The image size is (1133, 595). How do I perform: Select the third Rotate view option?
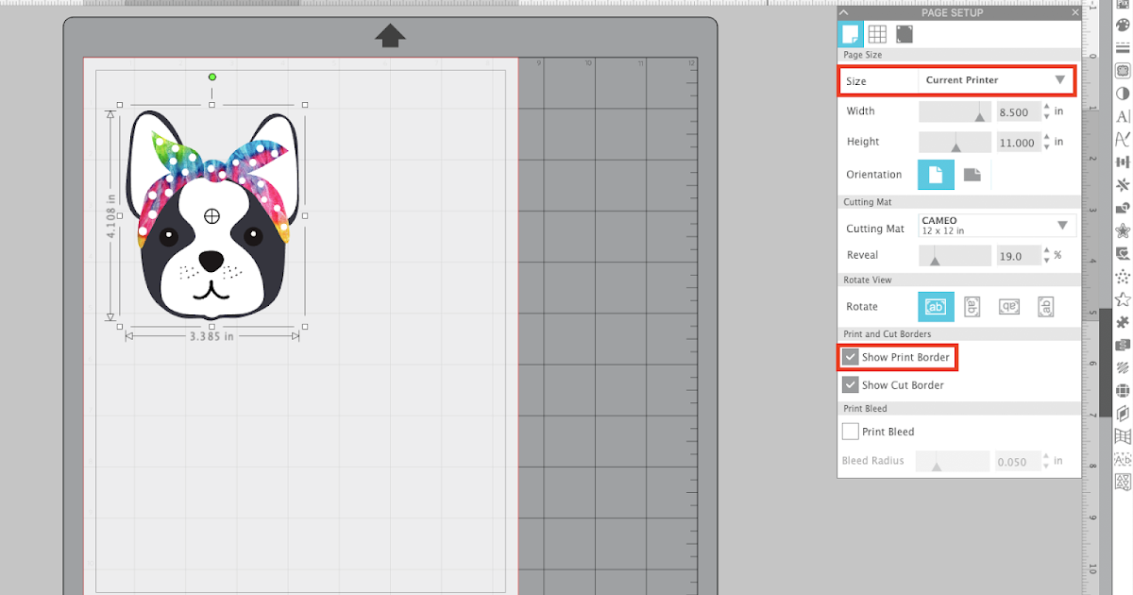coord(1008,307)
